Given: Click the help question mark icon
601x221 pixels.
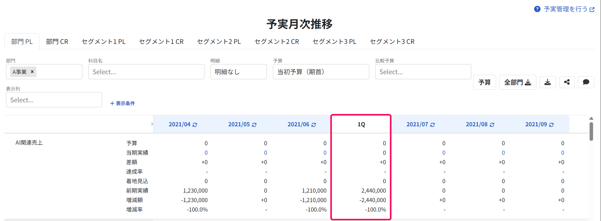Looking at the screenshot, I should click(537, 9).
